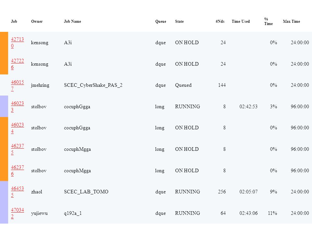This screenshot has height=234, width=312.
Task: Open job link 460234
Action: 17,128
